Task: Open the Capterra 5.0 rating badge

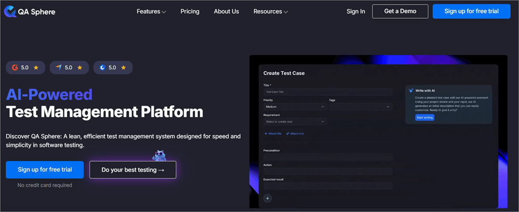Action: pos(69,67)
